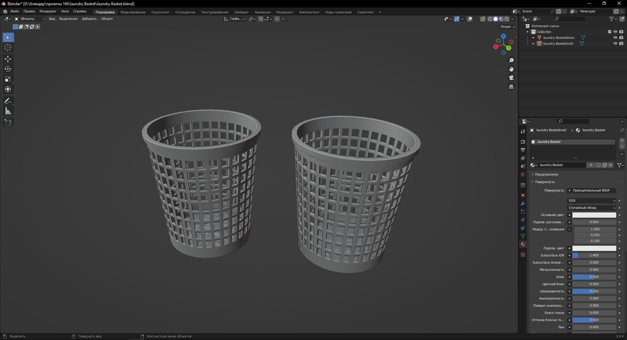Click the Z axis on navigation gizmo
Viewport: 627px width, 340px height.
[503, 36]
